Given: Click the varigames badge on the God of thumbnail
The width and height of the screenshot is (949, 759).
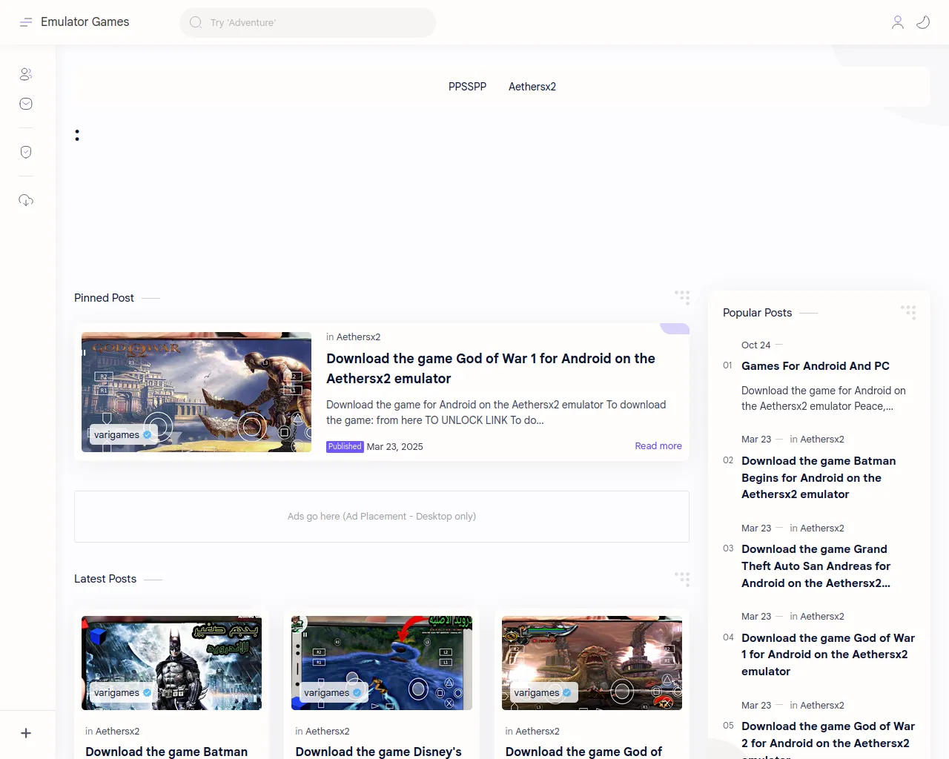Looking at the screenshot, I should point(543,692).
